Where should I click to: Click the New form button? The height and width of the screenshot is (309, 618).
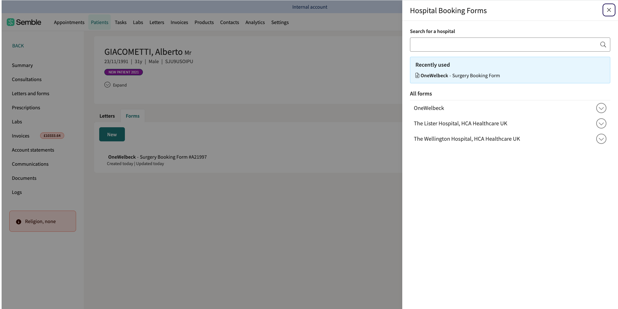click(x=112, y=134)
